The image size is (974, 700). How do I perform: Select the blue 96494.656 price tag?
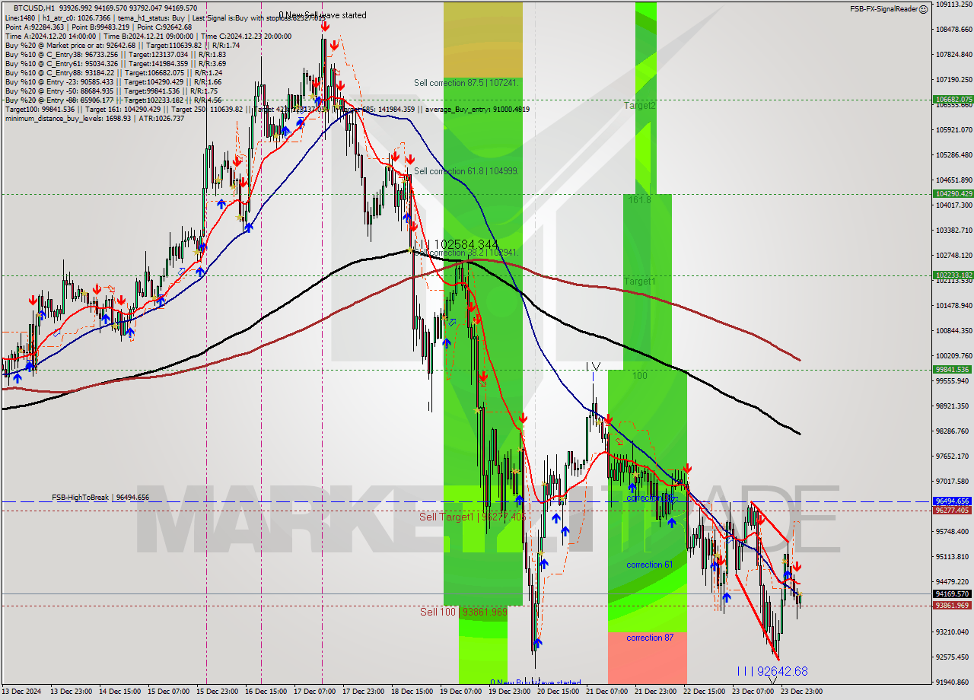(953, 501)
